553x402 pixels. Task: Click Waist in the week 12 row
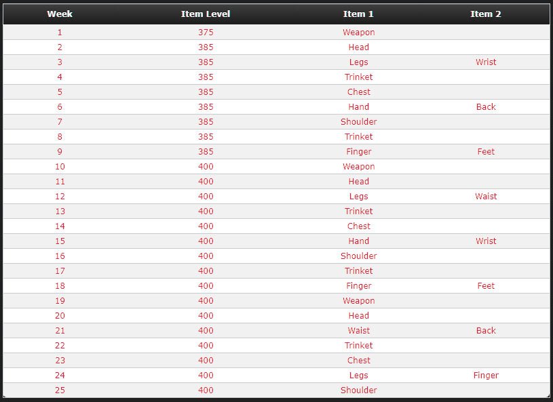point(486,197)
